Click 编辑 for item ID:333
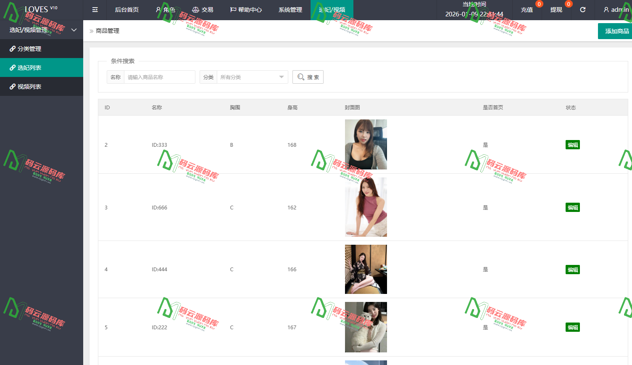The width and height of the screenshot is (632, 365). 573,145
